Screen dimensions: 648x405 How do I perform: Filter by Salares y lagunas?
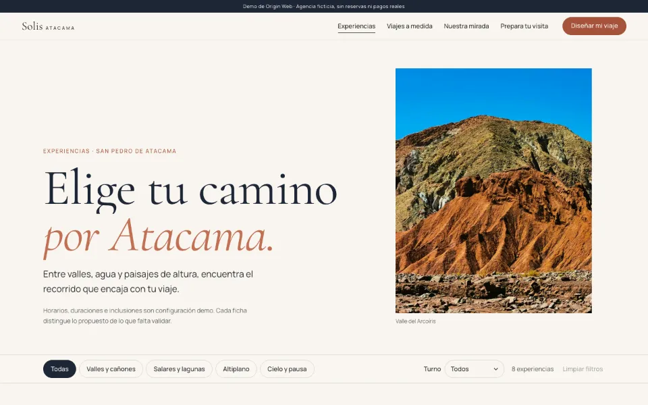point(179,369)
